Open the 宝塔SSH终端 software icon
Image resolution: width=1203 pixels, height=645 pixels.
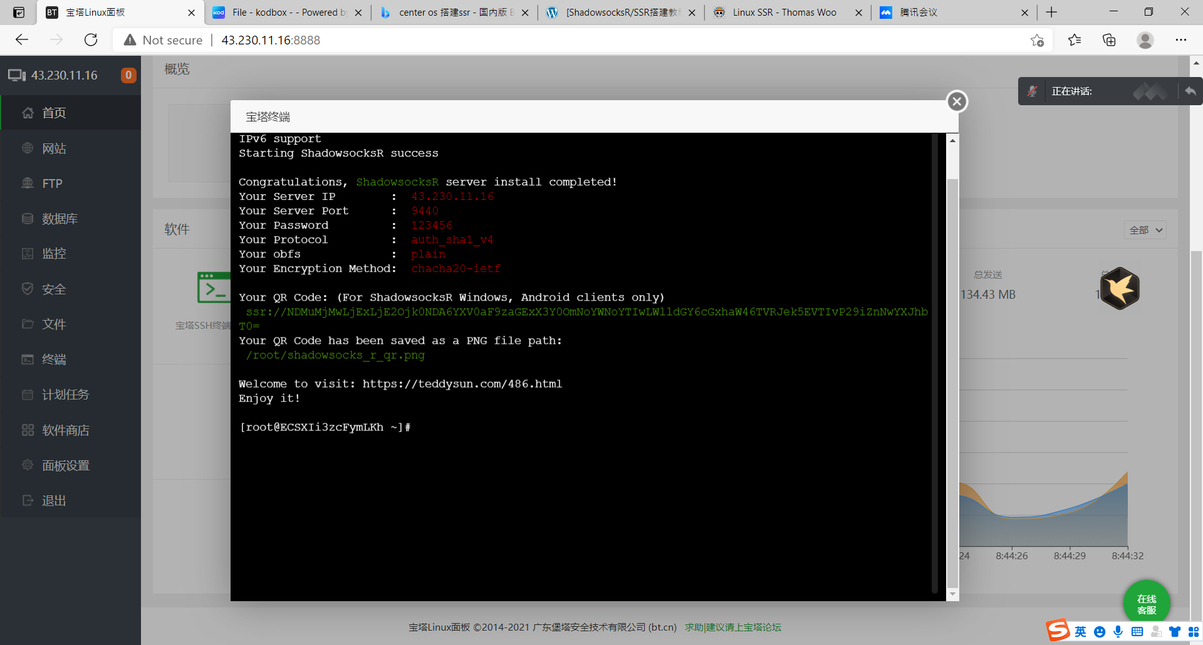click(x=214, y=287)
